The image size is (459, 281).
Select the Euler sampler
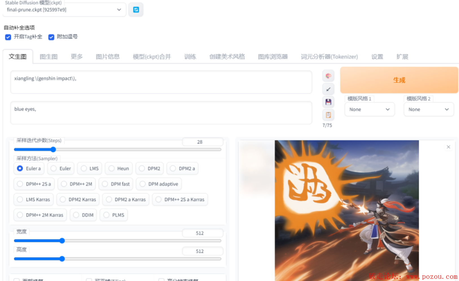tap(61, 168)
